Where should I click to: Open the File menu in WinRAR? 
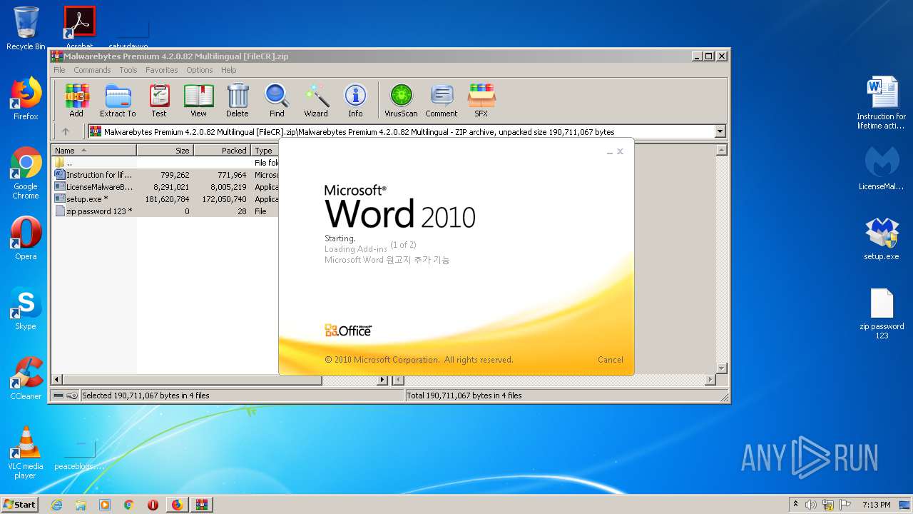click(59, 70)
